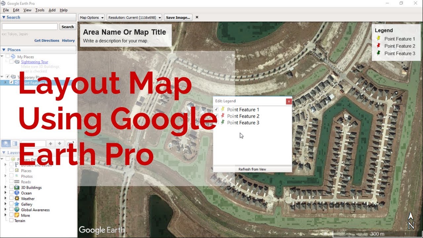Click the Save Image button
The height and width of the screenshot is (238, 423).
click(178, 18)
